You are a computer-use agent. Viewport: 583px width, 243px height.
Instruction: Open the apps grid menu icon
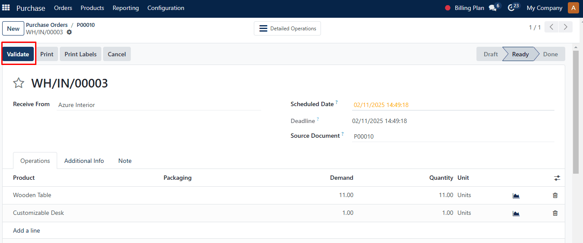6,8
